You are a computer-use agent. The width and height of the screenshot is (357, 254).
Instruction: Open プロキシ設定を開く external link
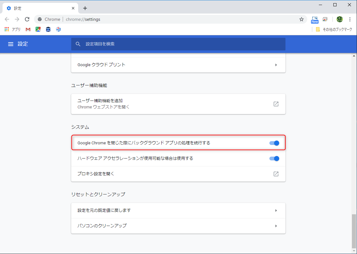276,174
